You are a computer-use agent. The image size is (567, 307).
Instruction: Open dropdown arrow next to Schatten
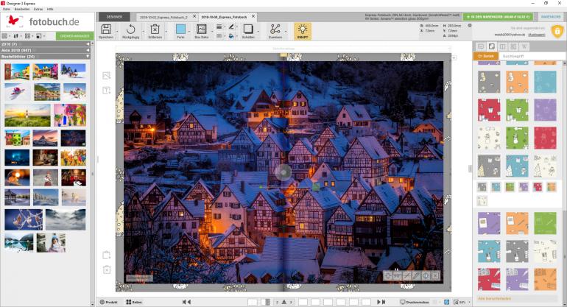pyautogui.click(x=258, y=31)
